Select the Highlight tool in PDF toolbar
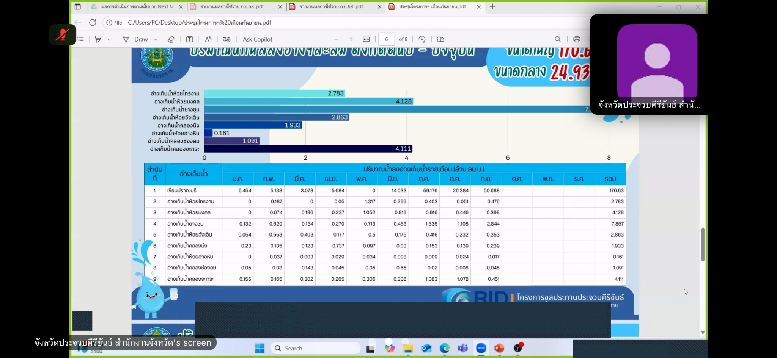The image size is (777, 358). [98, 39]
